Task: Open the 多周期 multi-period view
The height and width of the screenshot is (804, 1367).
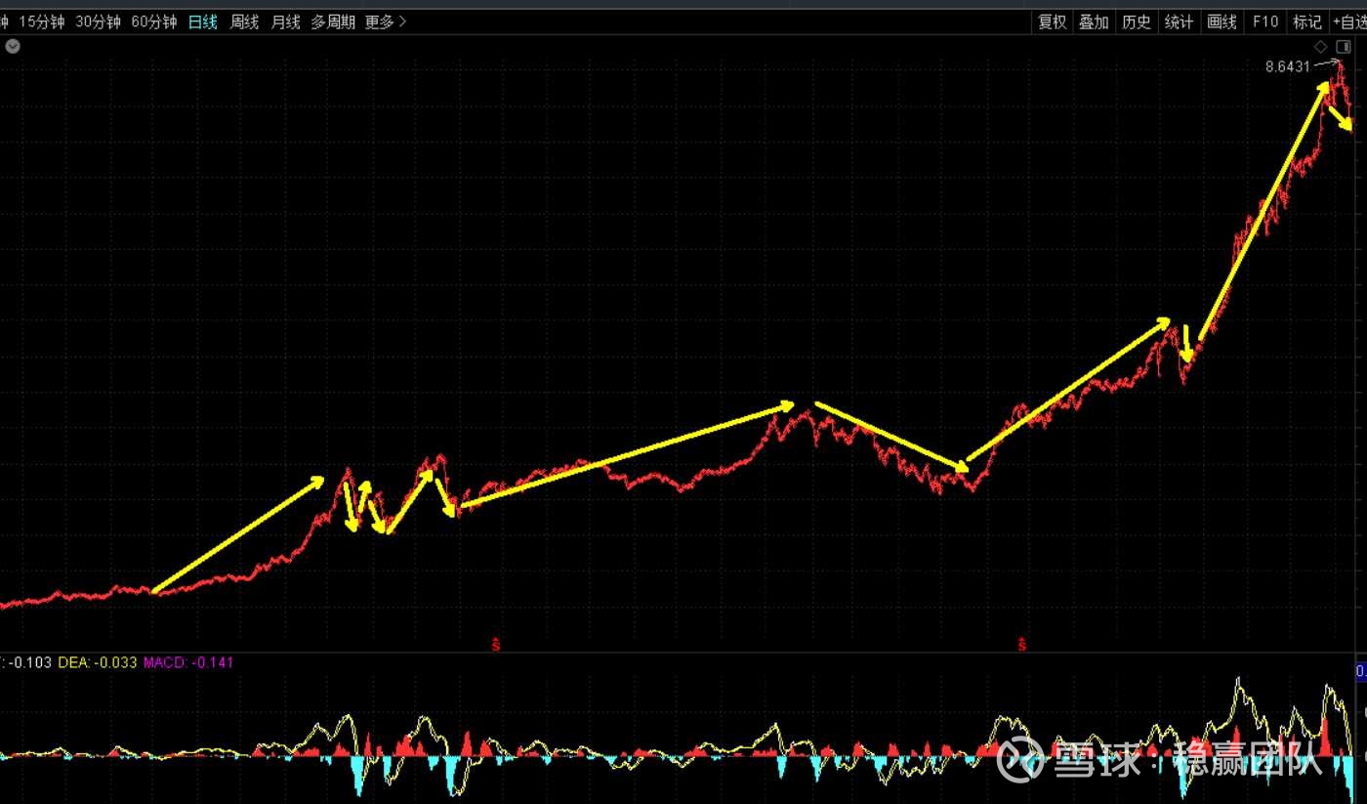Action: coord(333,21)
